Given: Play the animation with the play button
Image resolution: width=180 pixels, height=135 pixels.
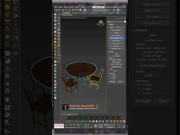Looking at the screenshot, I should (90, 121).
